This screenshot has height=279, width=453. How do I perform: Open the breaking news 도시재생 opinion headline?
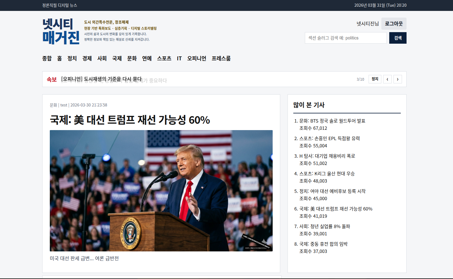tap(101, 79)
